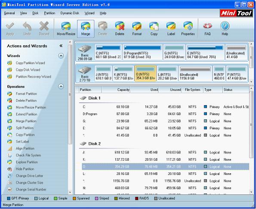Select the K: partition row
Screen dimensions: 256x209
165,159
